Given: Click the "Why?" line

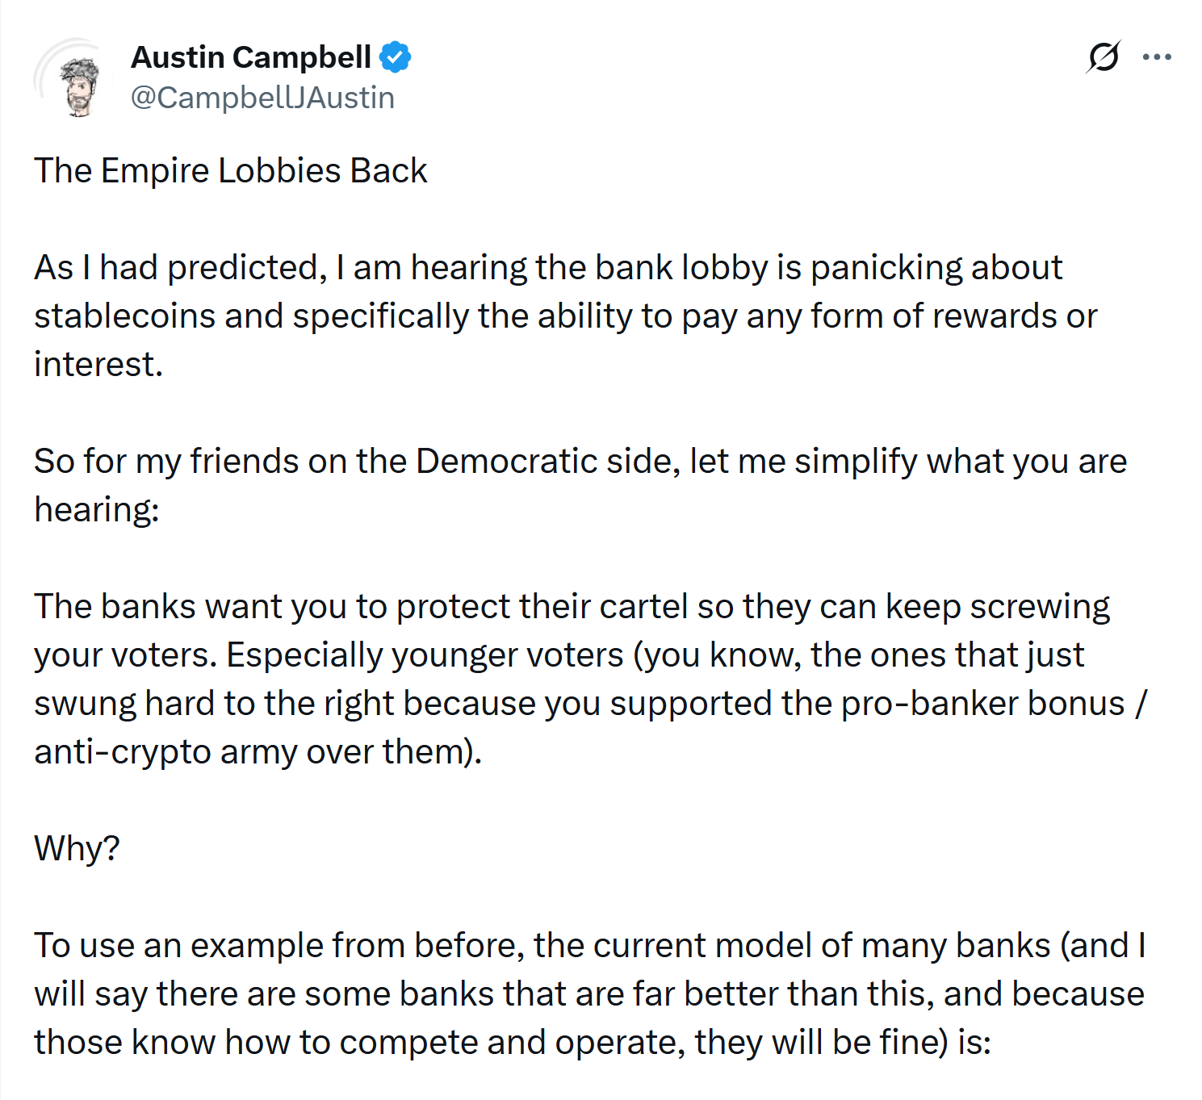Looking at the screenshot, I should (77, 849).
